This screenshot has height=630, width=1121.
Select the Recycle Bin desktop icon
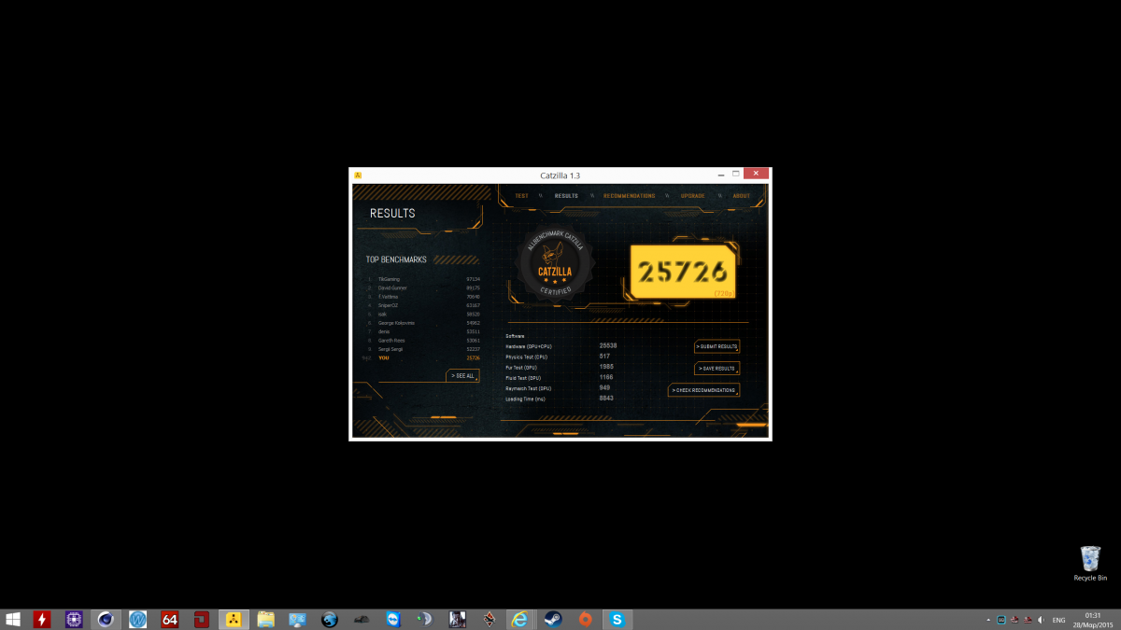1090,563
